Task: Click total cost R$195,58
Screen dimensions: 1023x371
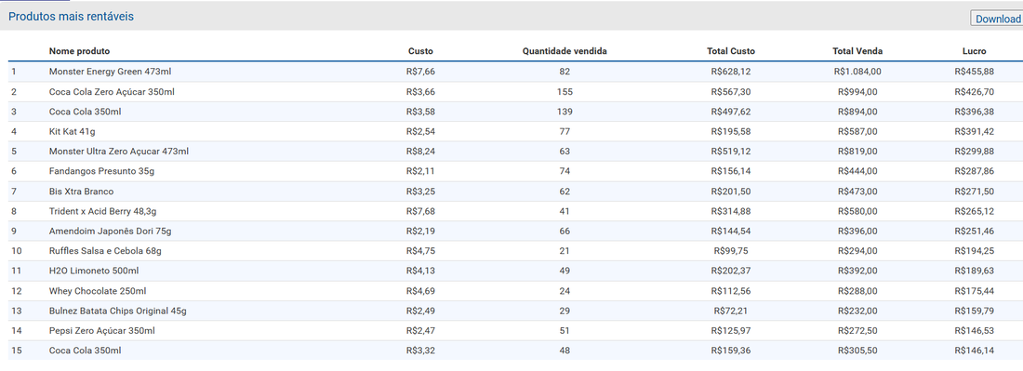Action: tap(731, 132)
